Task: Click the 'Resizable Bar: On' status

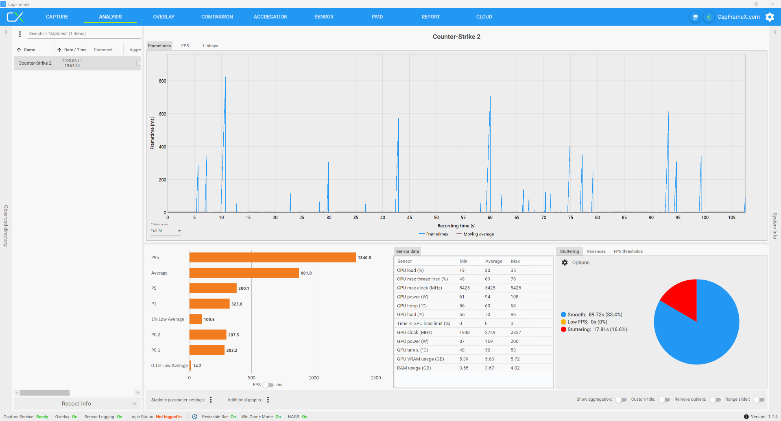Action: click(219, 417)
